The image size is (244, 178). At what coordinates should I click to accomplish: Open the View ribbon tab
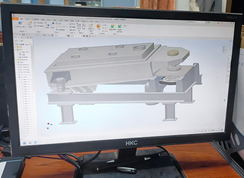[x=72, y=21]
